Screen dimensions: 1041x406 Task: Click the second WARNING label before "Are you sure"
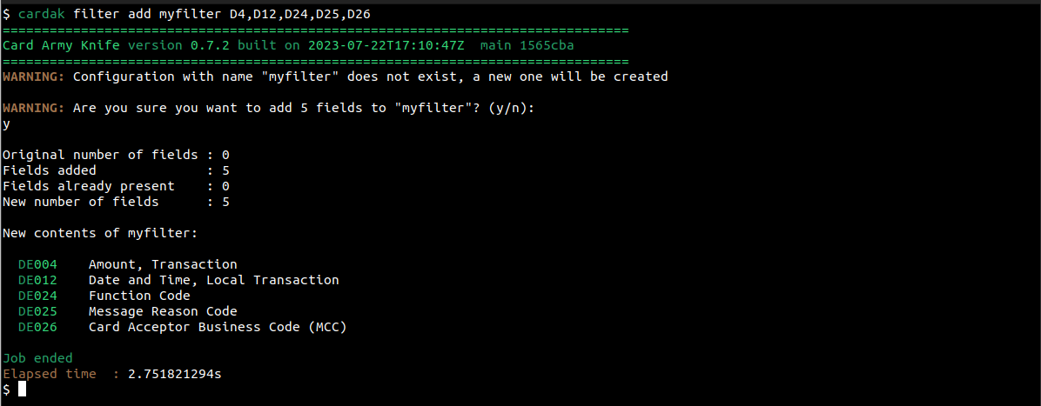33,108
